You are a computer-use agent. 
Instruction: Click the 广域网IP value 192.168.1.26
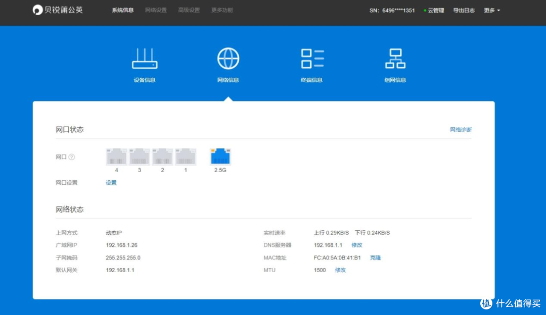(121, 245)
